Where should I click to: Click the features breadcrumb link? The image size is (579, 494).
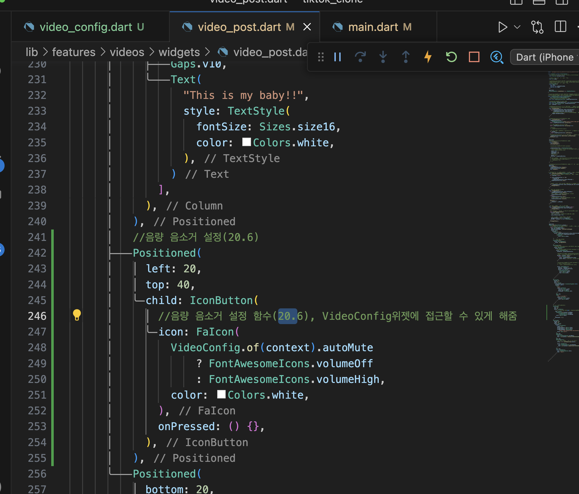coord(74,52)
